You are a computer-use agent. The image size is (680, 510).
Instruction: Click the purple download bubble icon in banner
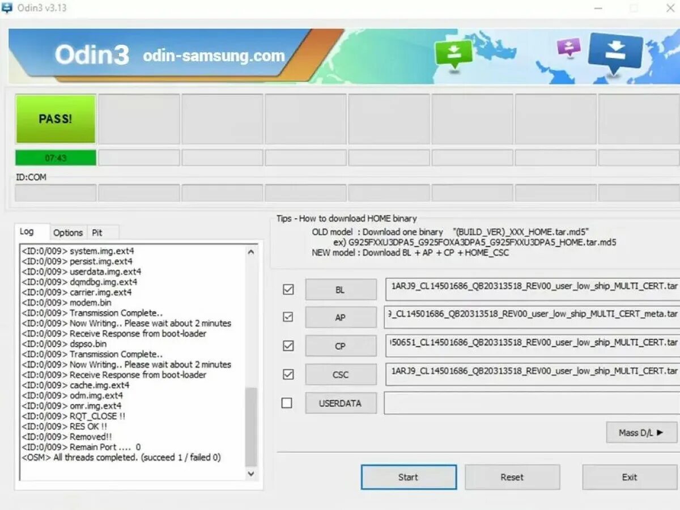click(x=569, y=47)
